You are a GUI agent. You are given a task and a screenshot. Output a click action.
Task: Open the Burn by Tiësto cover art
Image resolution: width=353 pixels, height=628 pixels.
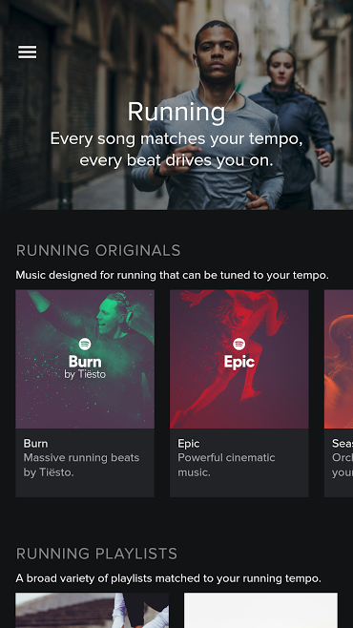click(85, 359)
